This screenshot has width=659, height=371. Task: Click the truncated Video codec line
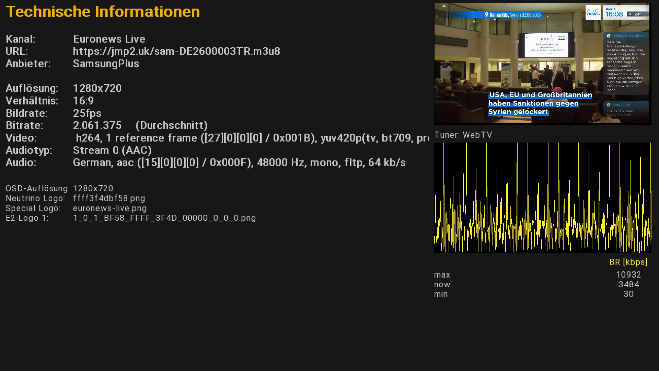click(251, 138)
